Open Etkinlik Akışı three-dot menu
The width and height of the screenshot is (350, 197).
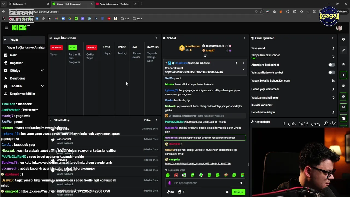pyautogui.click(x=156, y=120)
